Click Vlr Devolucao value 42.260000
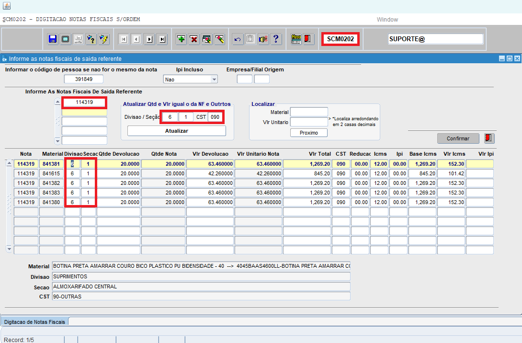The height and width of the screenshot is (343, 522). 210,173
